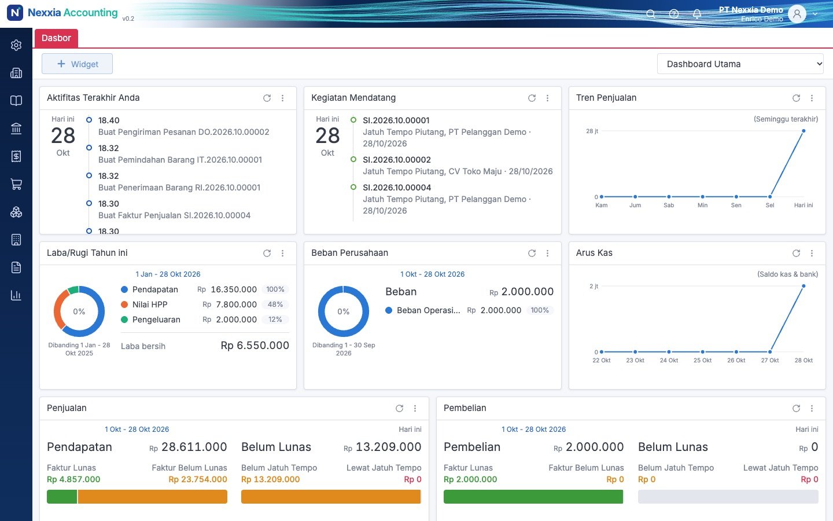Open the calculator-style sidebar icon

16,240
